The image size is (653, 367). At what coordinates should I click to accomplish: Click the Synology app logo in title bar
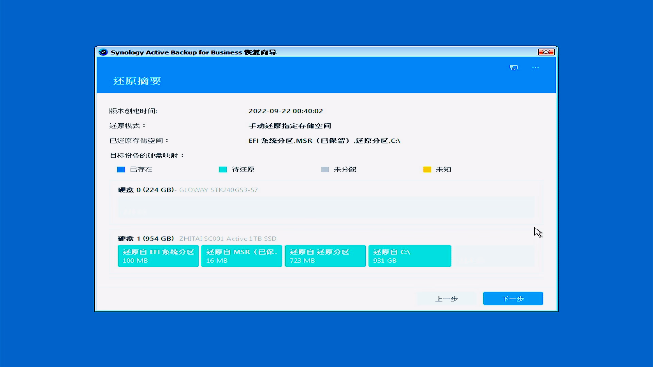103,52
